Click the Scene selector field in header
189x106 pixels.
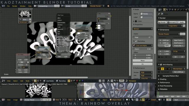coord(73,6)
